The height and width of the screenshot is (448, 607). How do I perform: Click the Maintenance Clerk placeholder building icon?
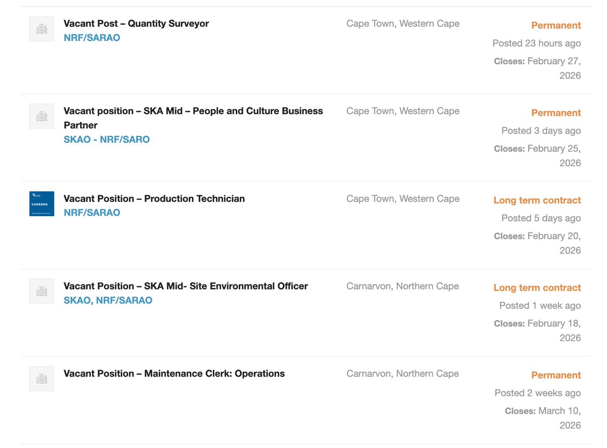tap(42, 379)
